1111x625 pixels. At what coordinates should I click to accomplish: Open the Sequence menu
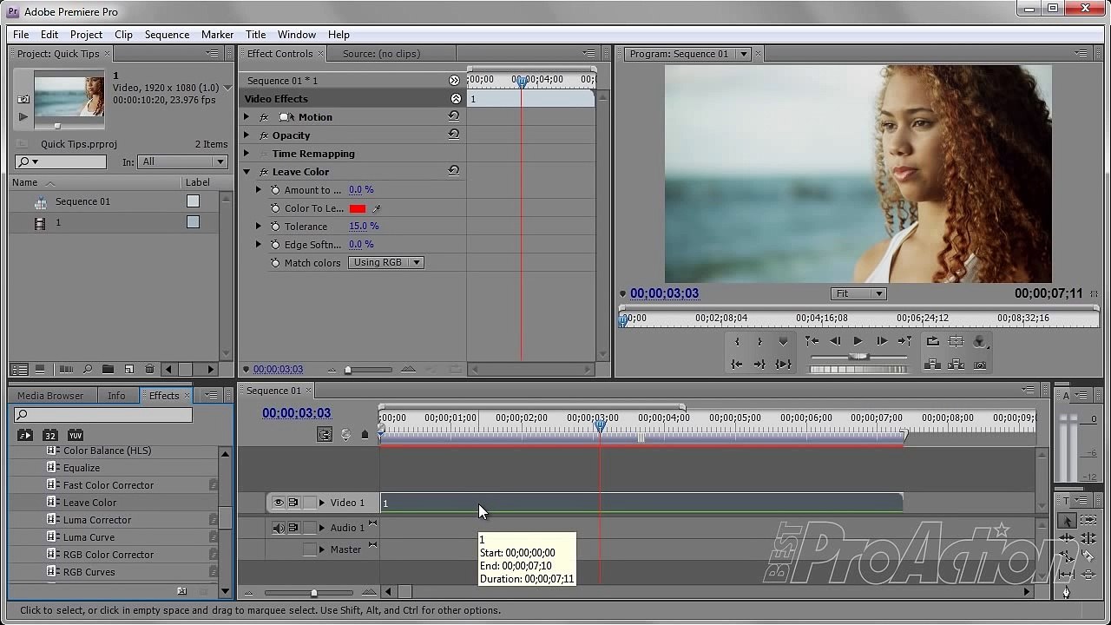pyautogui.click(x=167, y=35)
